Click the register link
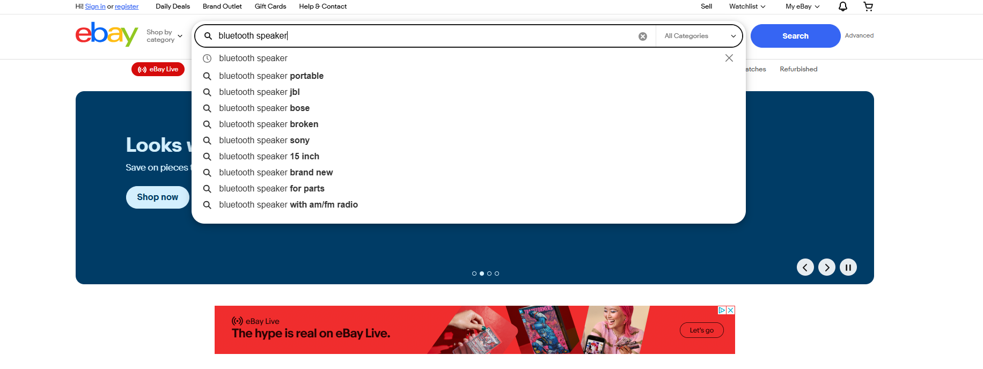The image size is (983, 369). tap(127, 6)
